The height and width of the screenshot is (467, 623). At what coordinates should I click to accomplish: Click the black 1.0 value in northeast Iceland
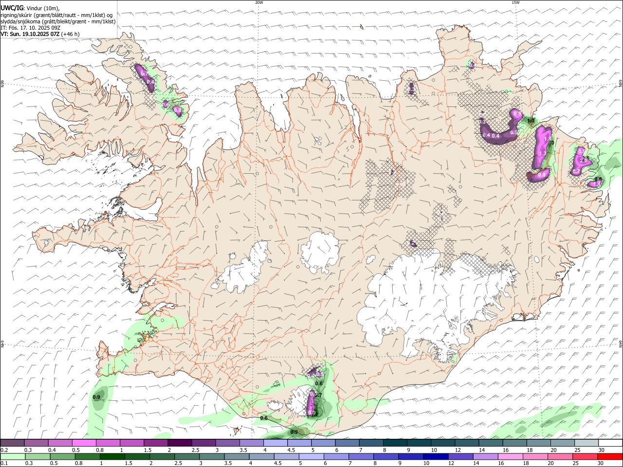point(531,121)
